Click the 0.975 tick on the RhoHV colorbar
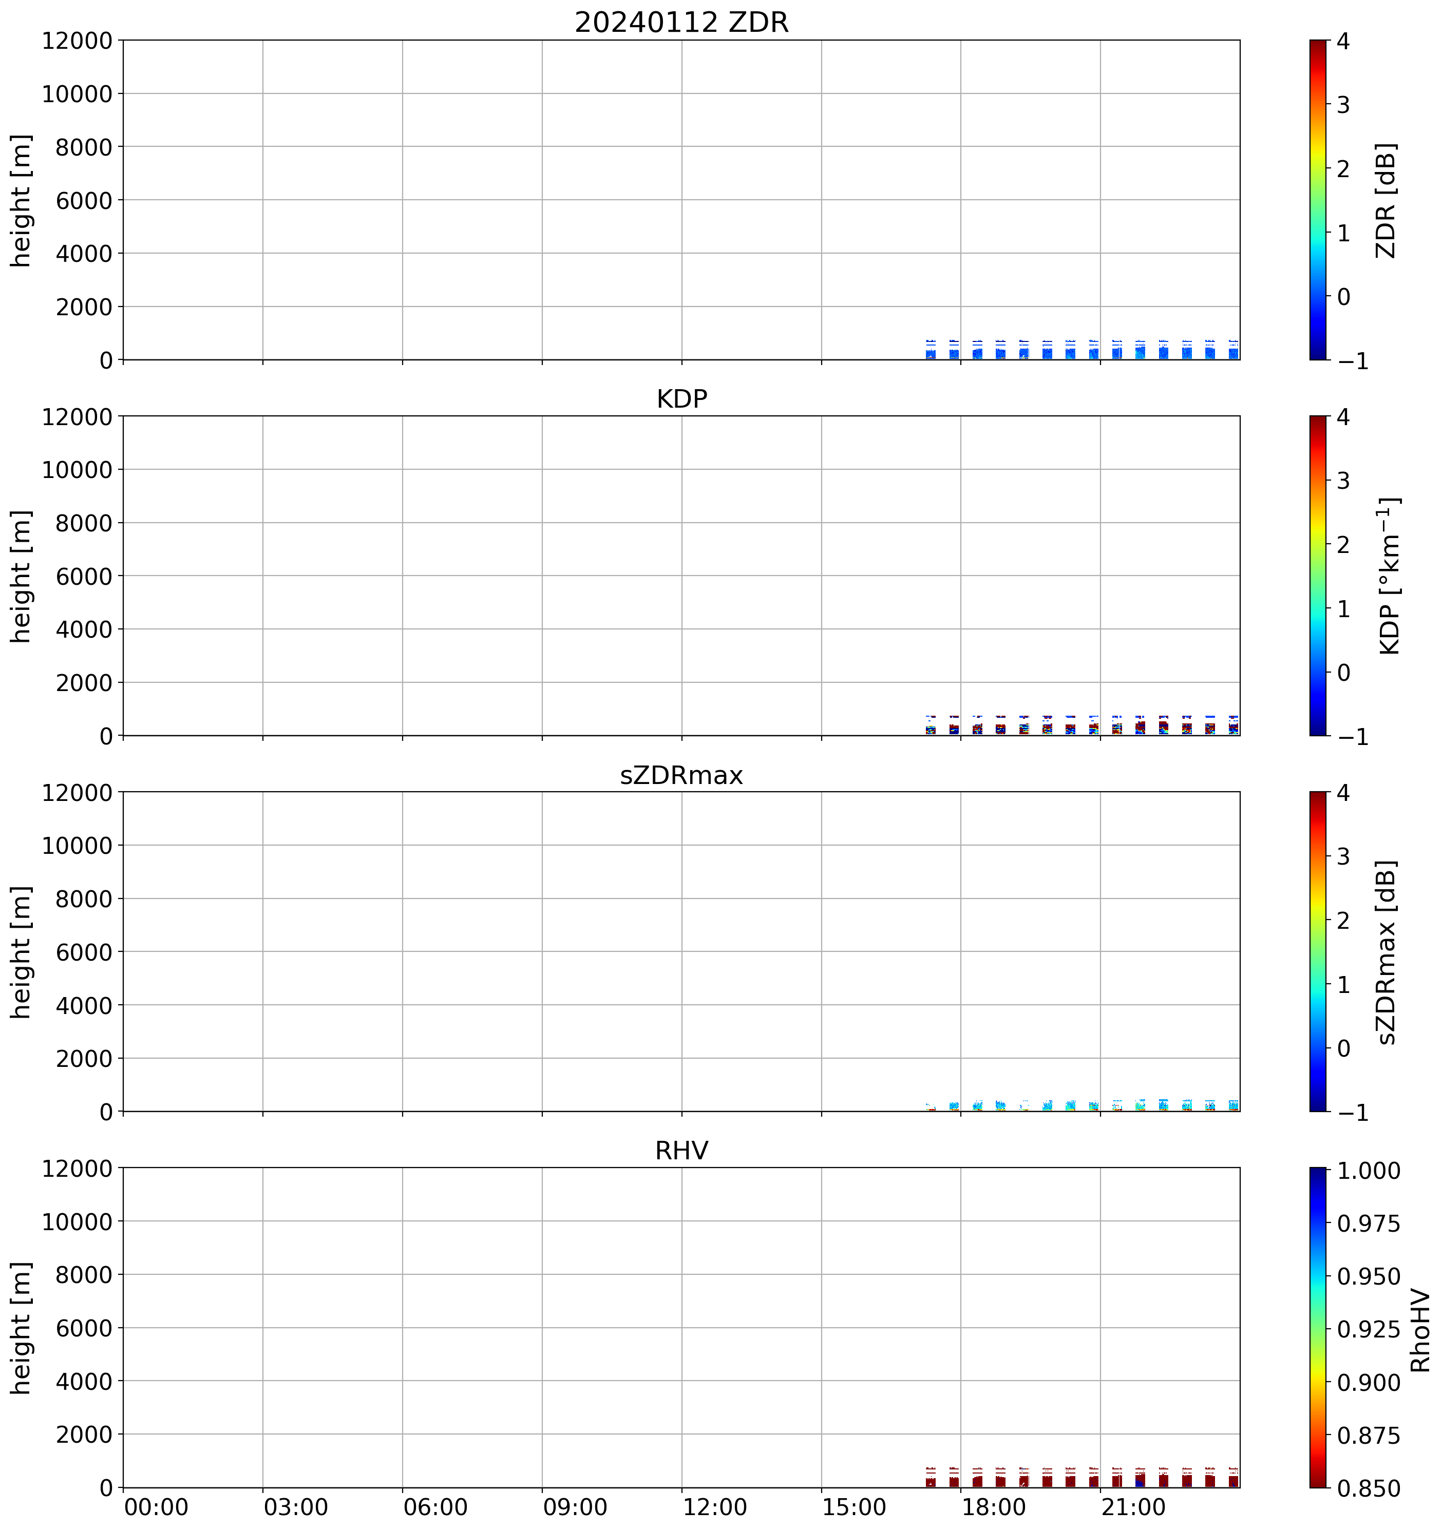 [1368, 1223]
